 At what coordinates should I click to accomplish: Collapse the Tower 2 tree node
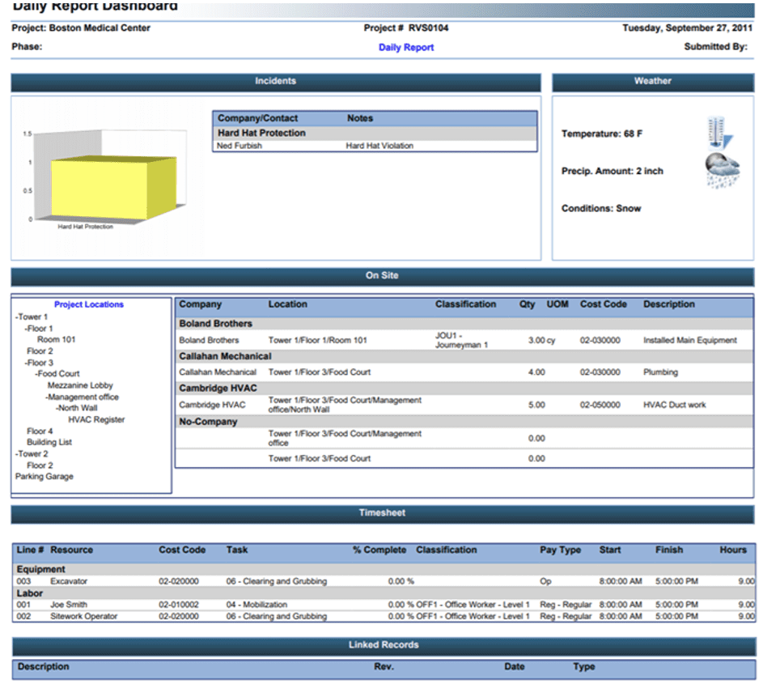(16, 454)
